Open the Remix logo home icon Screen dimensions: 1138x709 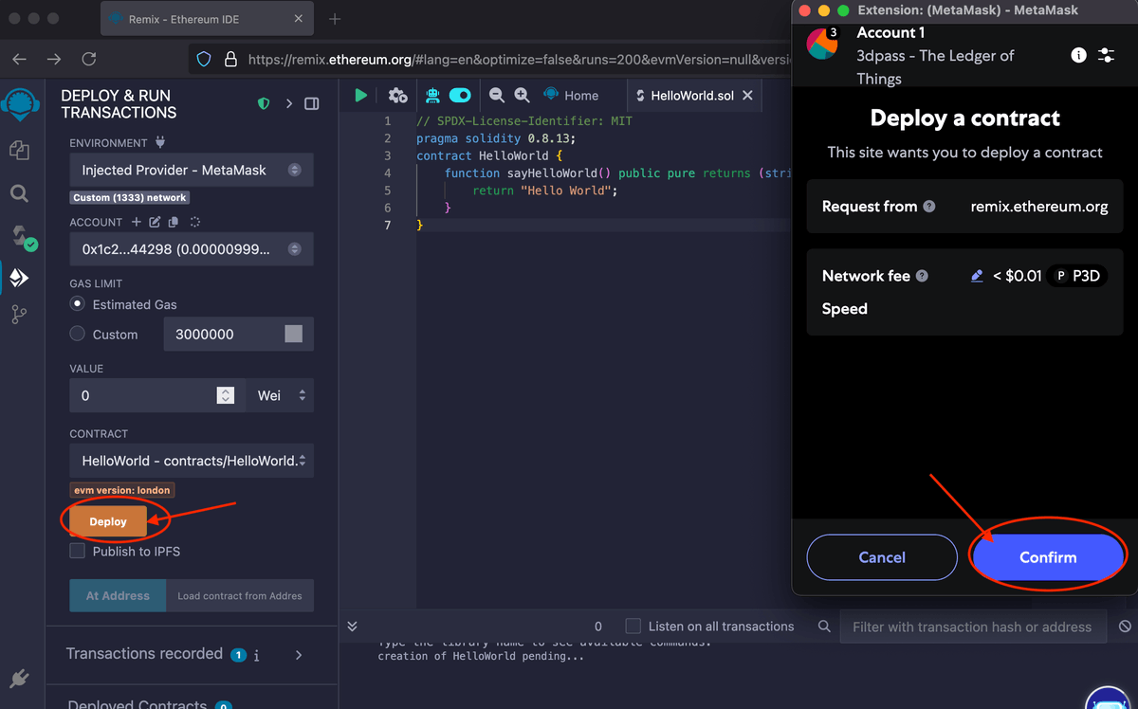pyautogui.click(x=19, y=103)
